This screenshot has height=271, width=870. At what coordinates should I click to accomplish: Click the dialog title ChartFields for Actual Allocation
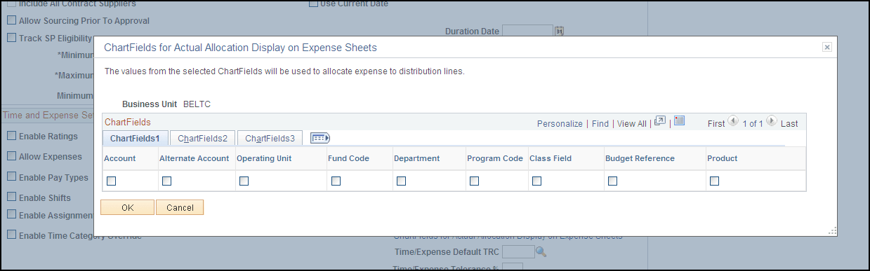(x=240, y=48)
